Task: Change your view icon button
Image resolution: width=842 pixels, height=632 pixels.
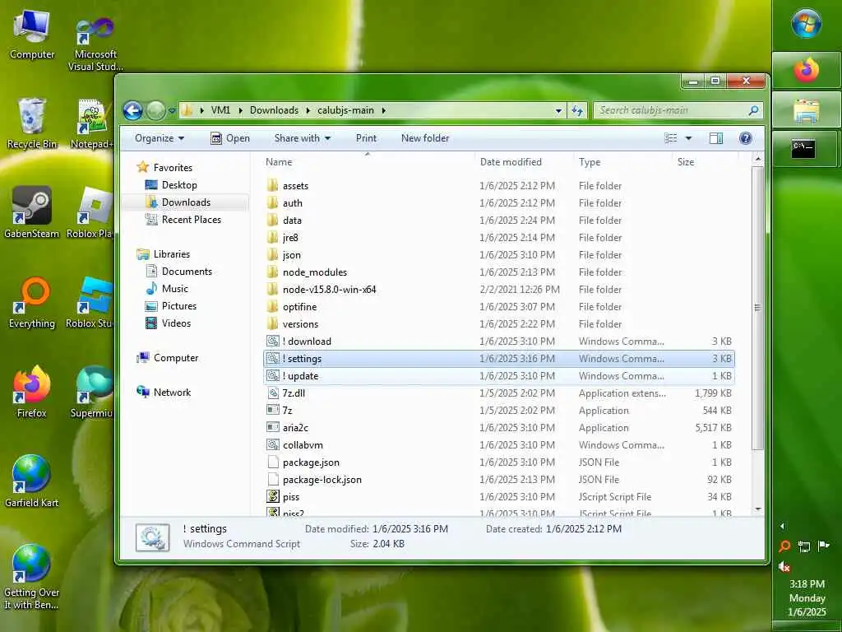Action: [x=671, y=138]
